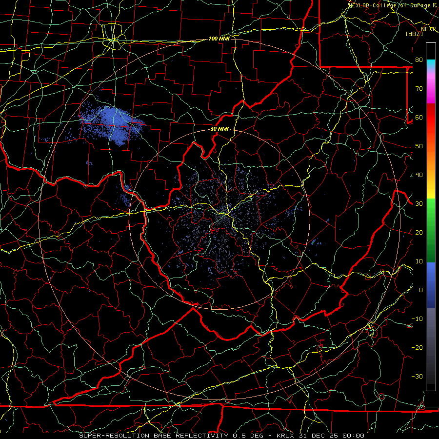Click the 50 NMI range ring label
This screenshot has width=439, height=439.
(x=219, y=129)
